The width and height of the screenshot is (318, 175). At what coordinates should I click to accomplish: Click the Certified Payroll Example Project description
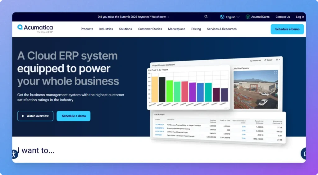[x=177, y=132]
